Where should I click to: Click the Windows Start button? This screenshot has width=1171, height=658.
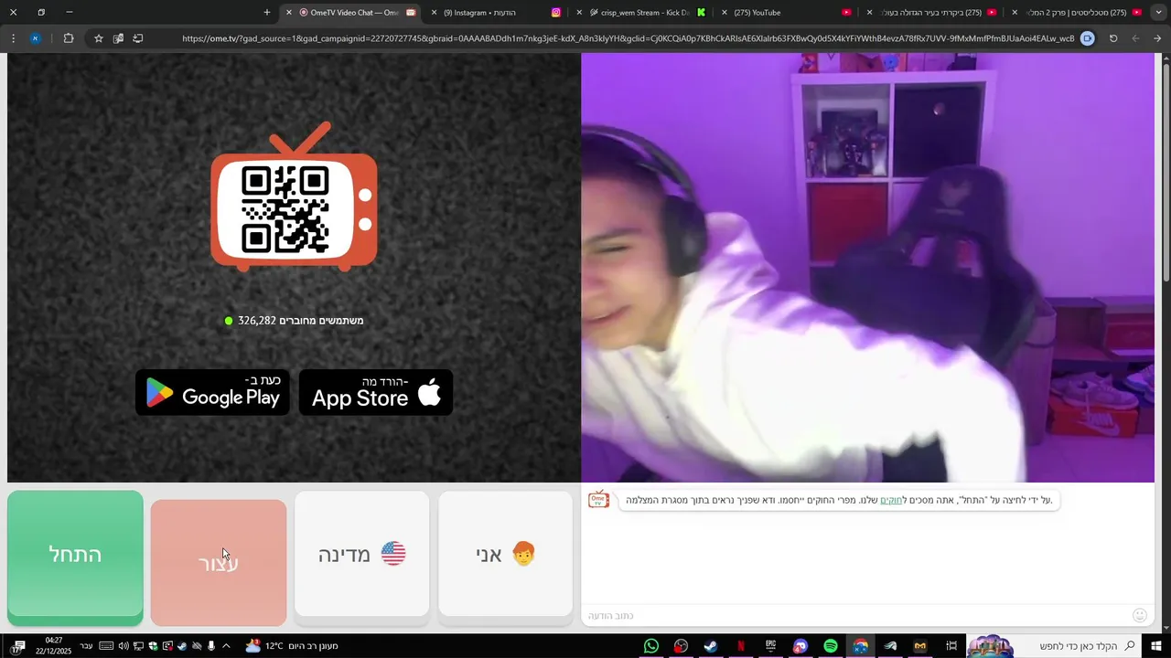pyautogui.click(x=1157, y=646)
